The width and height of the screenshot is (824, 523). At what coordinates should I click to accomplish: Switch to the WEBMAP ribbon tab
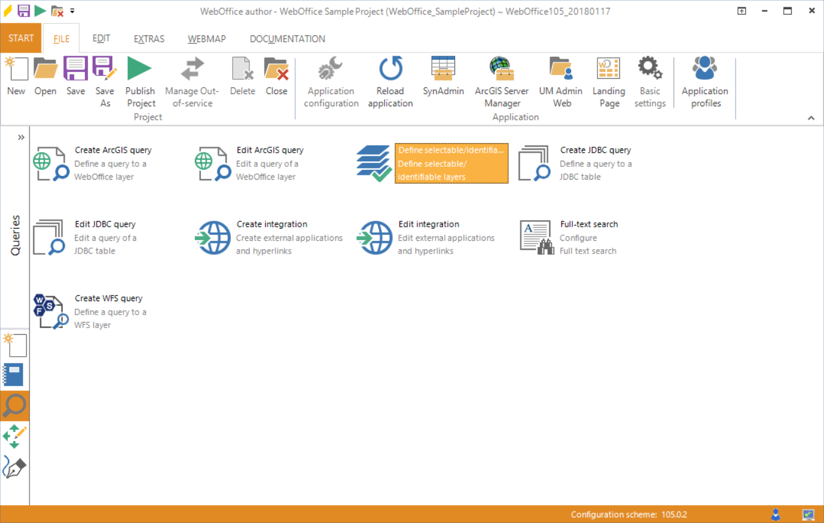pyautogui.click(x=206, y=38)
